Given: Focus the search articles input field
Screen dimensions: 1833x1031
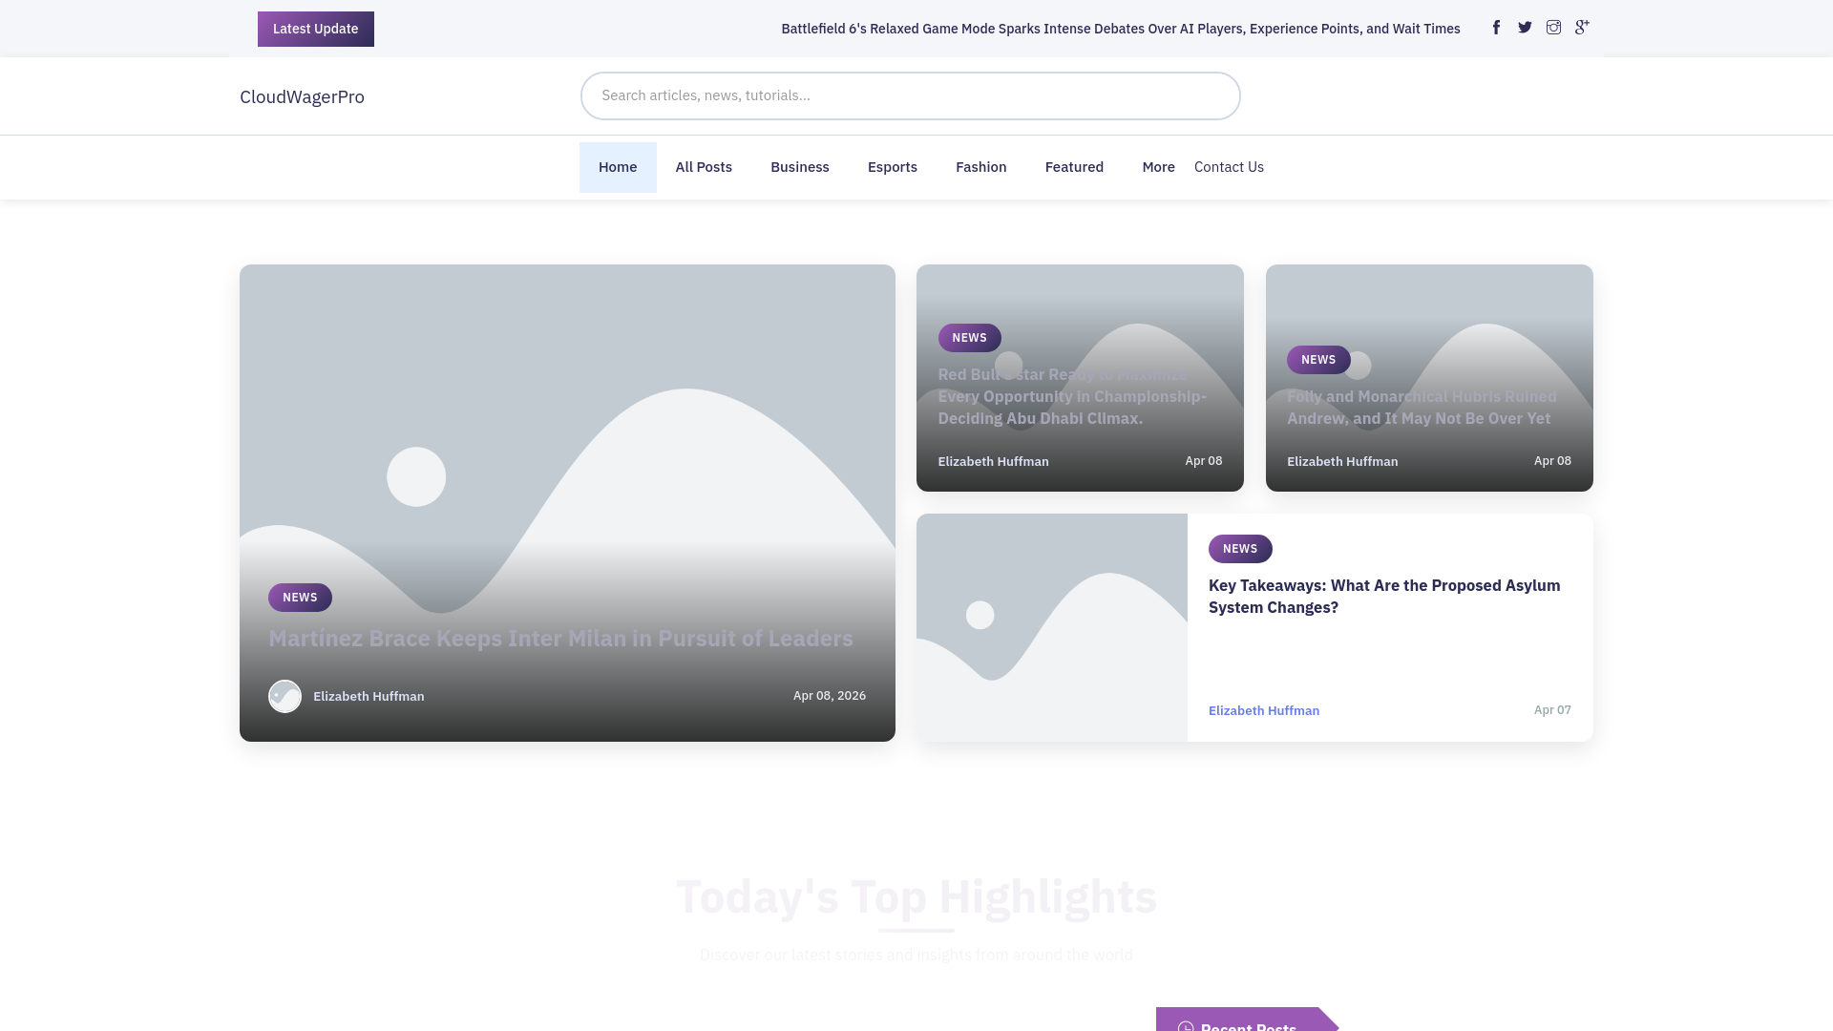Looking at the screenshot, I should pos(911,95).
